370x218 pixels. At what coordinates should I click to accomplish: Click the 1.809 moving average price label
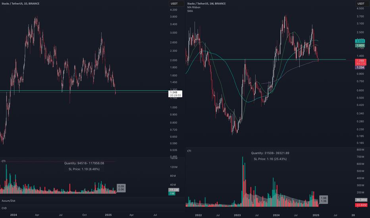(360, 46)
